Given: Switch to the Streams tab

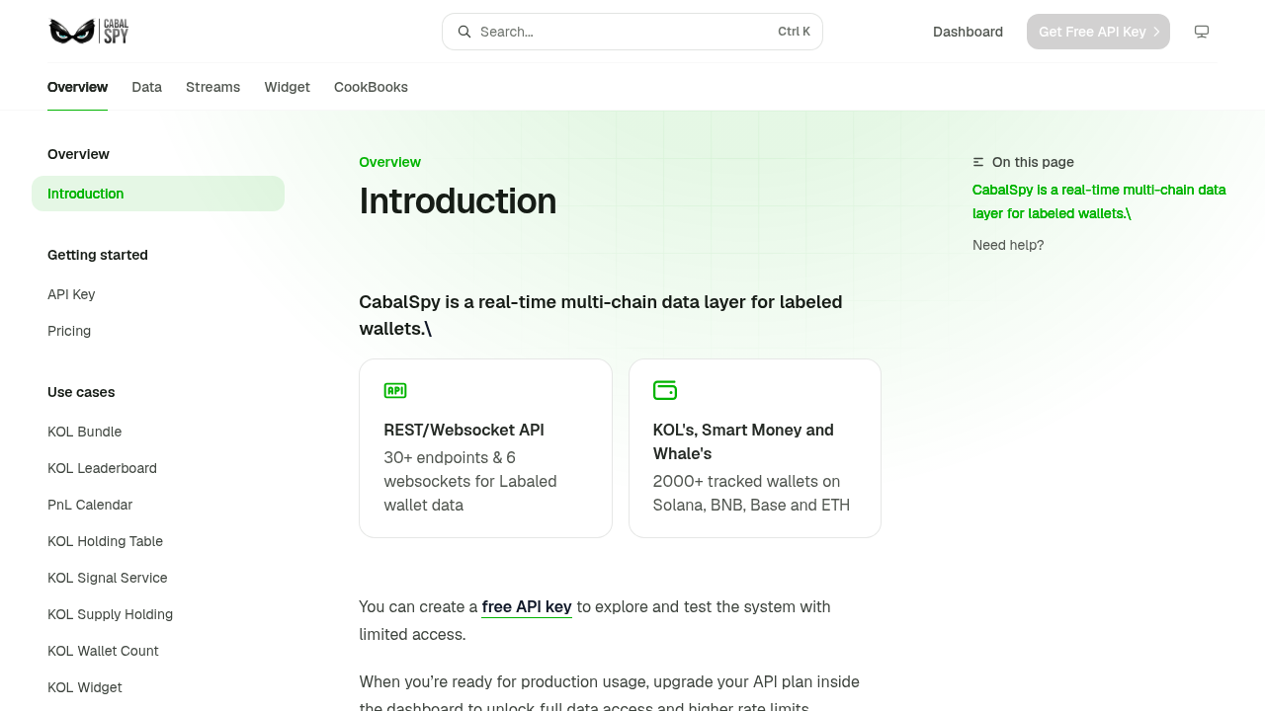Looking at the screenshot, I should coord(212,87).
